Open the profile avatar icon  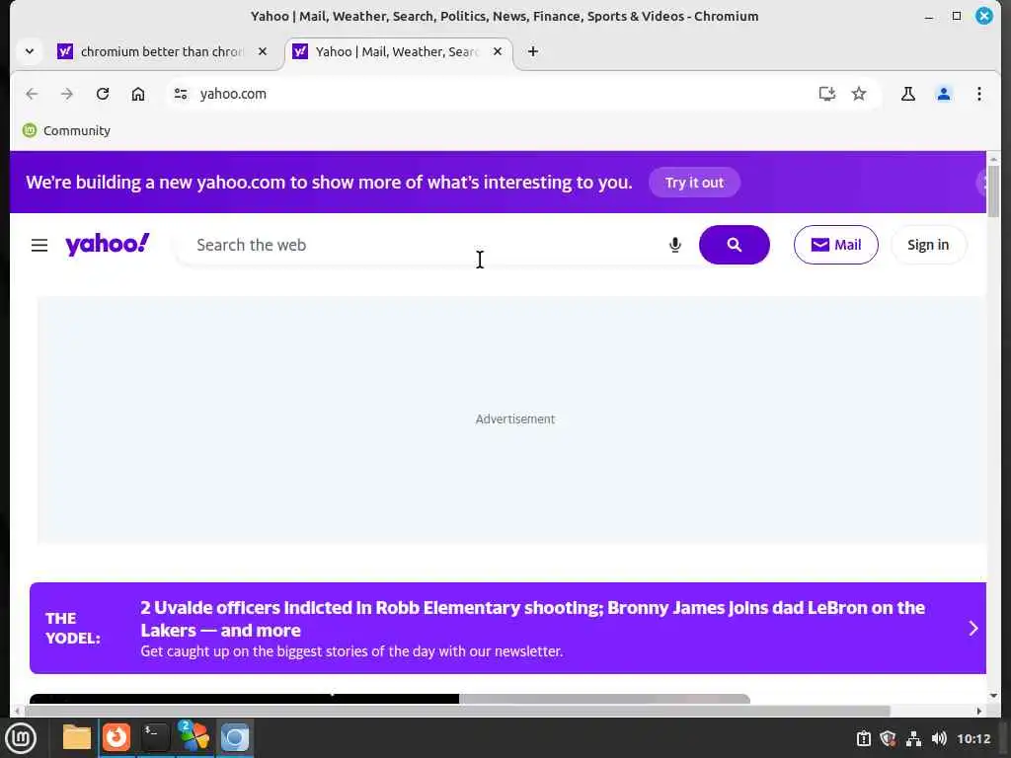943,94
